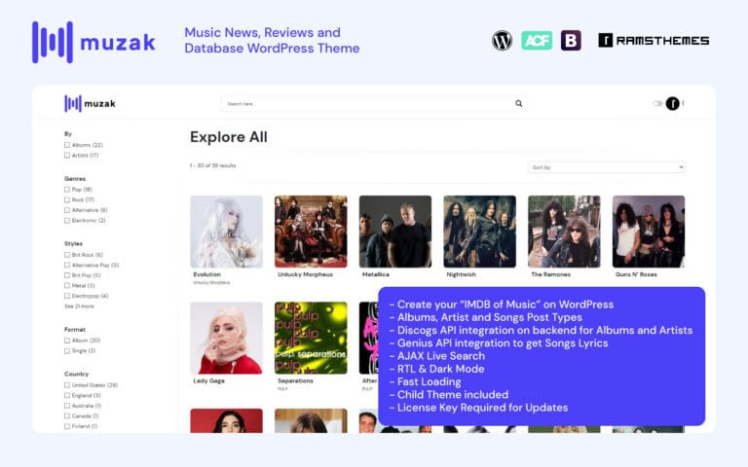The image size is (748, 467).
Task: Expand the See 21 more styles link
Action: (x=79, y=306)
